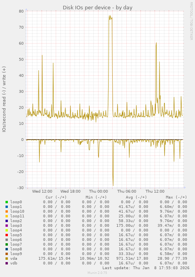Click the loop0 legend label
This screenshot has height=277, width=195.
16,202
